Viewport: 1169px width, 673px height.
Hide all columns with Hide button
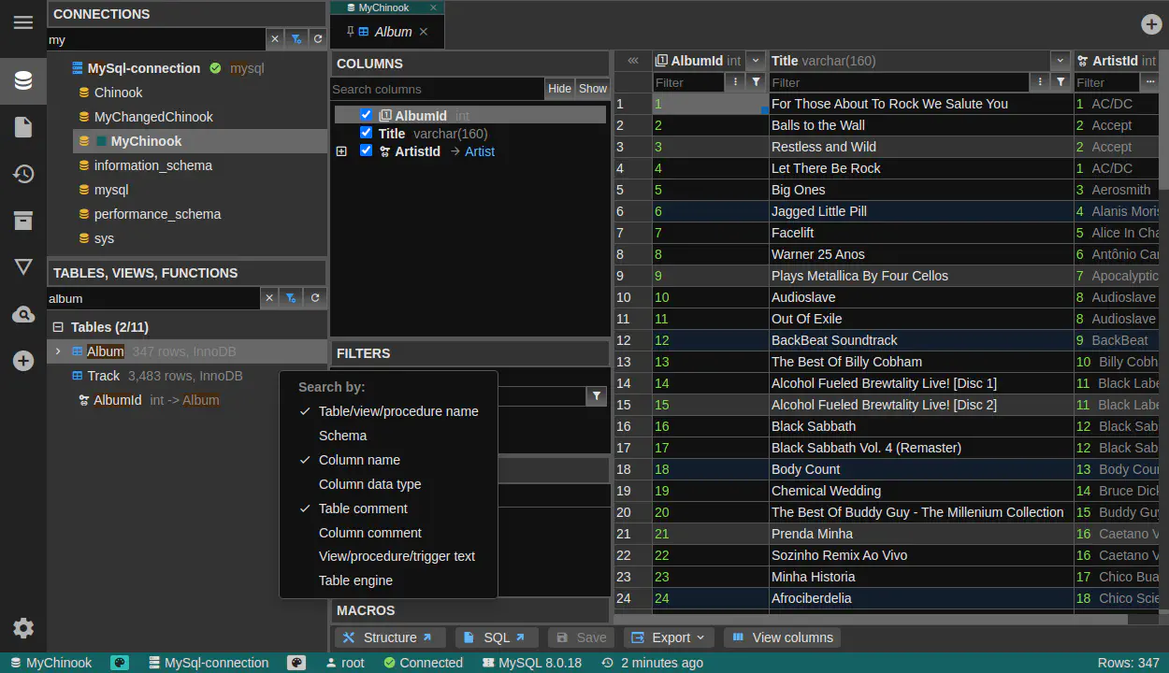pos(559,89)
